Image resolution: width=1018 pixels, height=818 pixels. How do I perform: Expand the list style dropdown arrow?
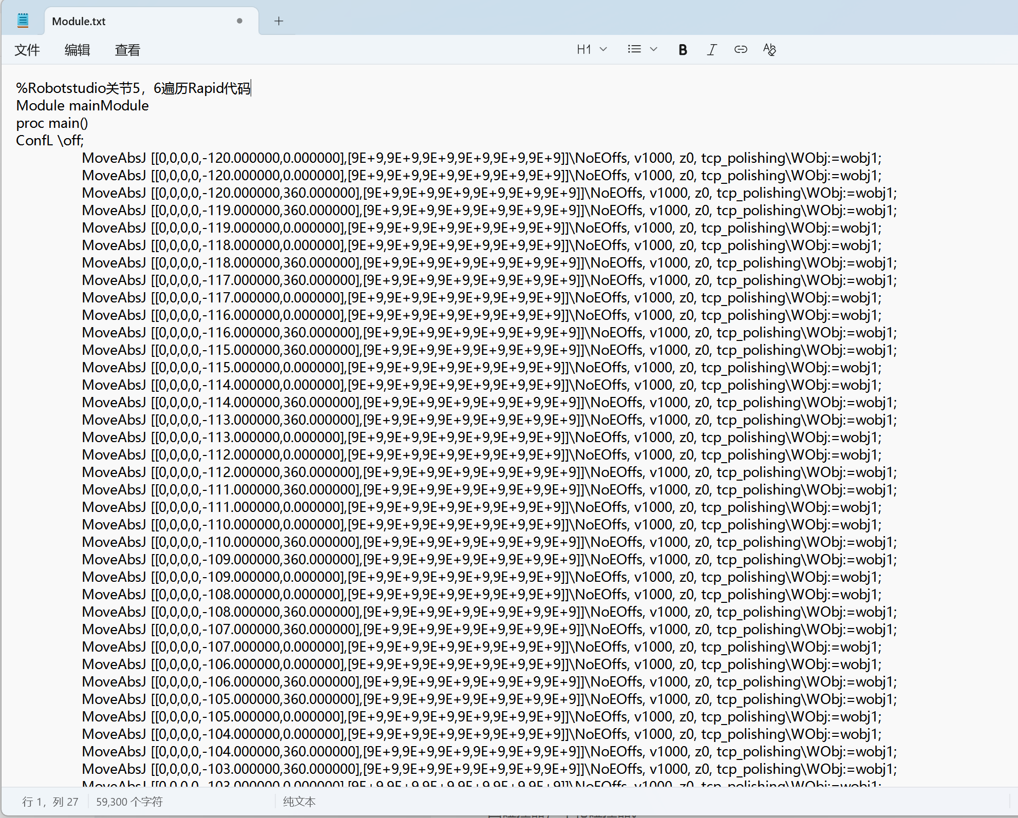click(x=653, y=49)
